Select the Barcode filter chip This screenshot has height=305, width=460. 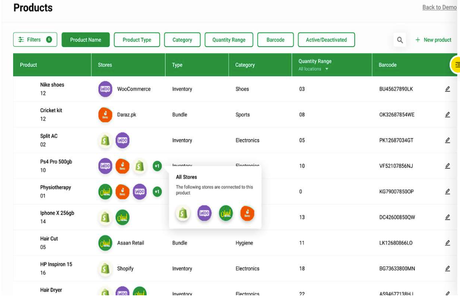[275, 40]
